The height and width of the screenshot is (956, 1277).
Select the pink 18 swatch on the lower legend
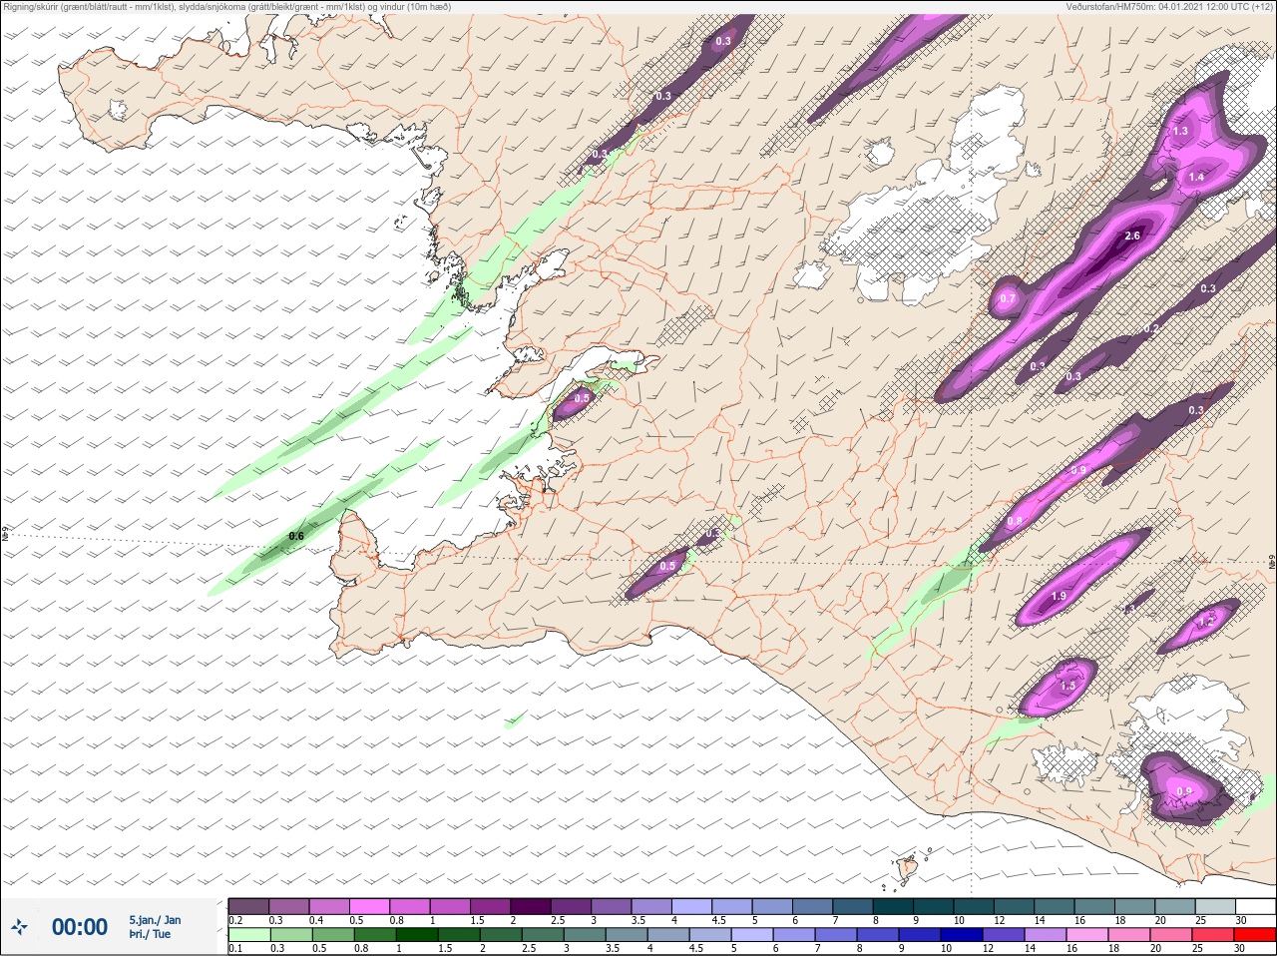tap(1129, 935)
